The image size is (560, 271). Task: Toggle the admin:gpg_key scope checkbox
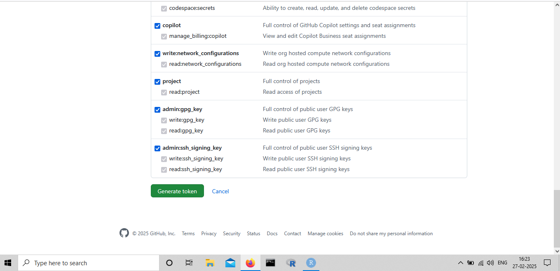click(x=157, y=110)
